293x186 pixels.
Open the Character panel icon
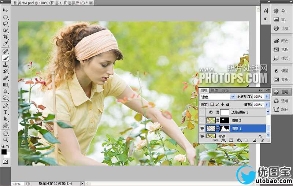(266, 11)
